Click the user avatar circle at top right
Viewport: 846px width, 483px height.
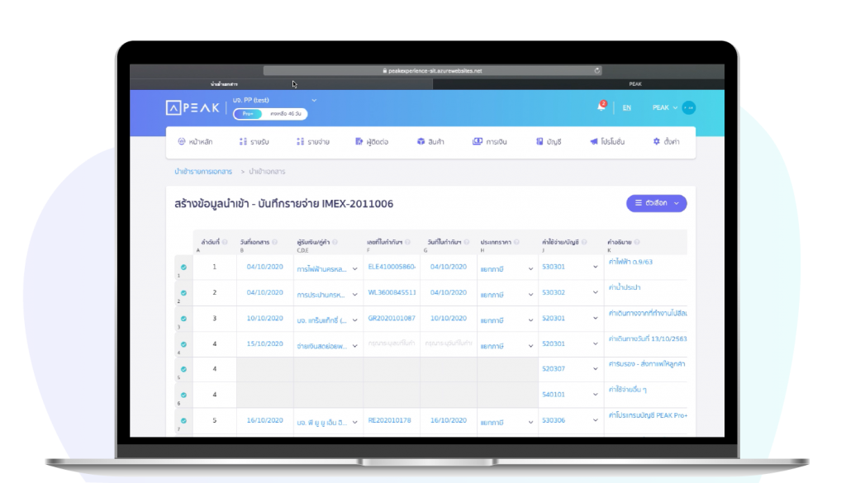[x=688, y=107]
